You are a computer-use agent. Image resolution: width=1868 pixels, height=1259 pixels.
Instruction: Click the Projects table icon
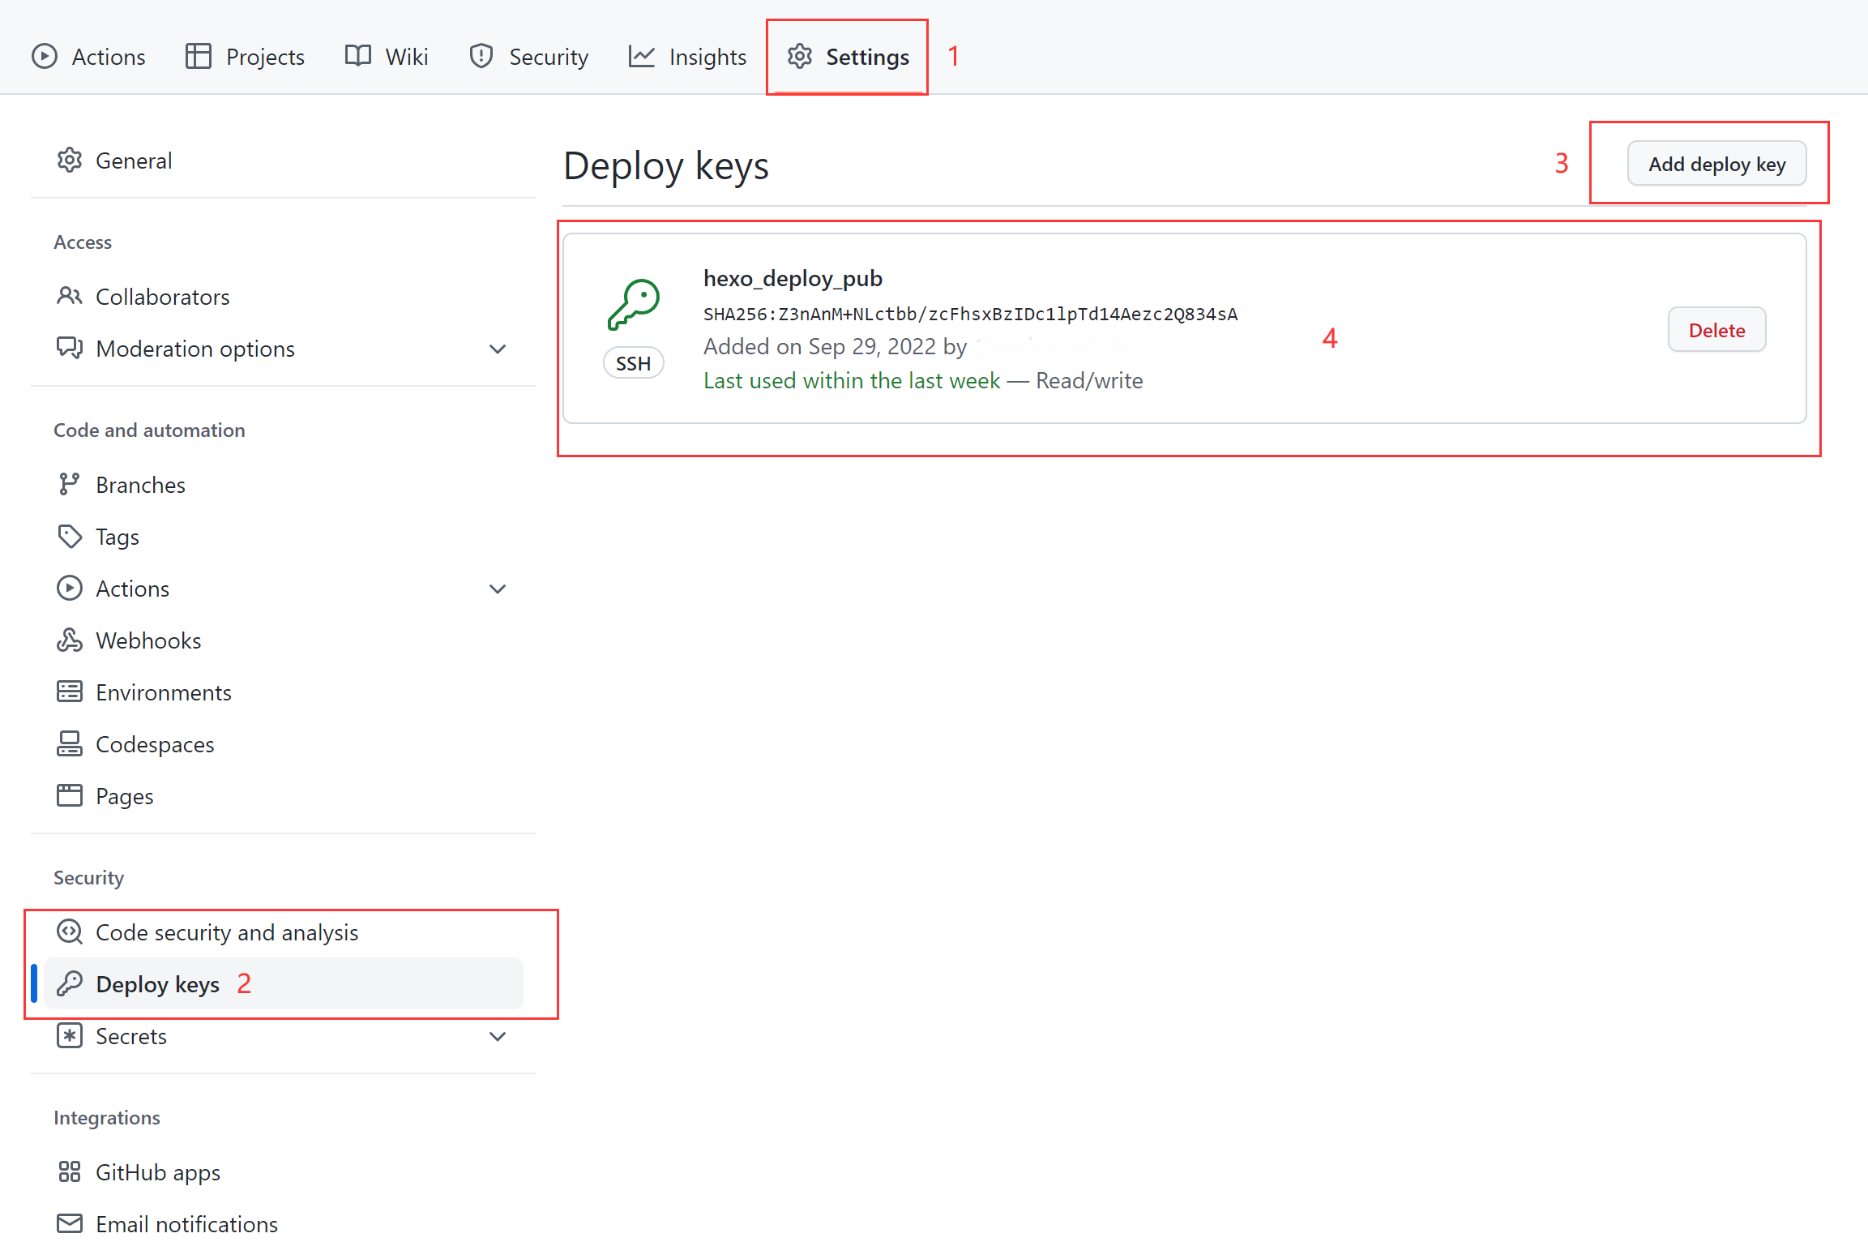[x=198, y=56]
